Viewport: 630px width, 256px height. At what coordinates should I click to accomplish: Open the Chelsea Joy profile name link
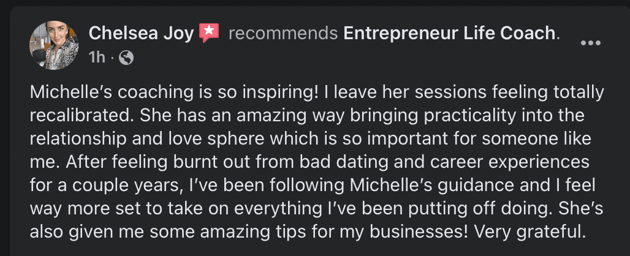point(141,33)
